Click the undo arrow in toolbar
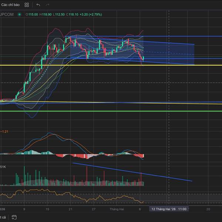This screenshot has height=222, width=222. [38, 5]
